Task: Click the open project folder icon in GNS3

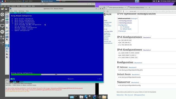Action: pos(6,9)
